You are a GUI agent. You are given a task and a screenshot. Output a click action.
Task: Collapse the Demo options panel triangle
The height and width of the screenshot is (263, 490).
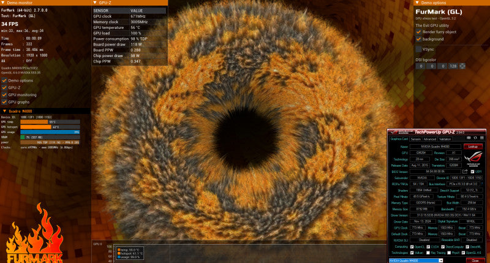[417, 2]
